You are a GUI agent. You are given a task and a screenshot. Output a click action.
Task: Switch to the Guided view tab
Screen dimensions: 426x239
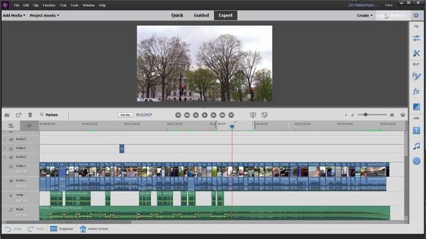(x=201, y=15)
